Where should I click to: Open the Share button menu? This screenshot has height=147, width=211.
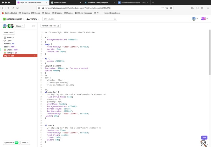[x=20, y=26]
